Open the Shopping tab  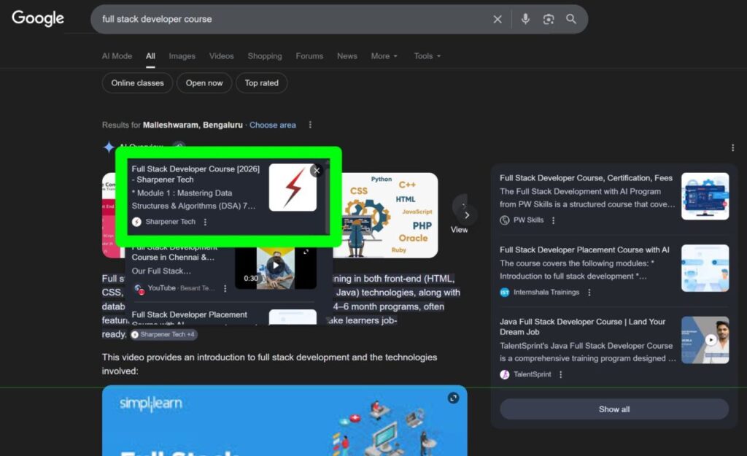[x=265, y=55]
